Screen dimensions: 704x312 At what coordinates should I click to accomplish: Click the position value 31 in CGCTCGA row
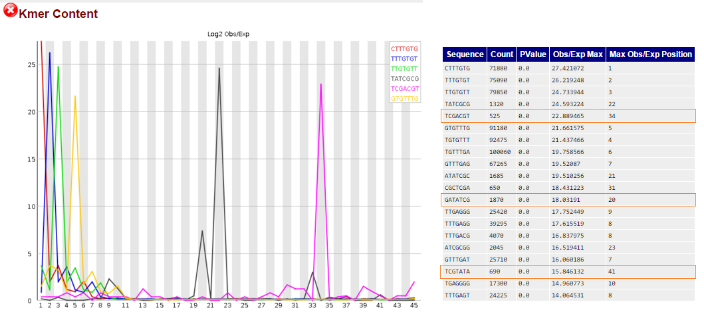click(x=612, y=187)
